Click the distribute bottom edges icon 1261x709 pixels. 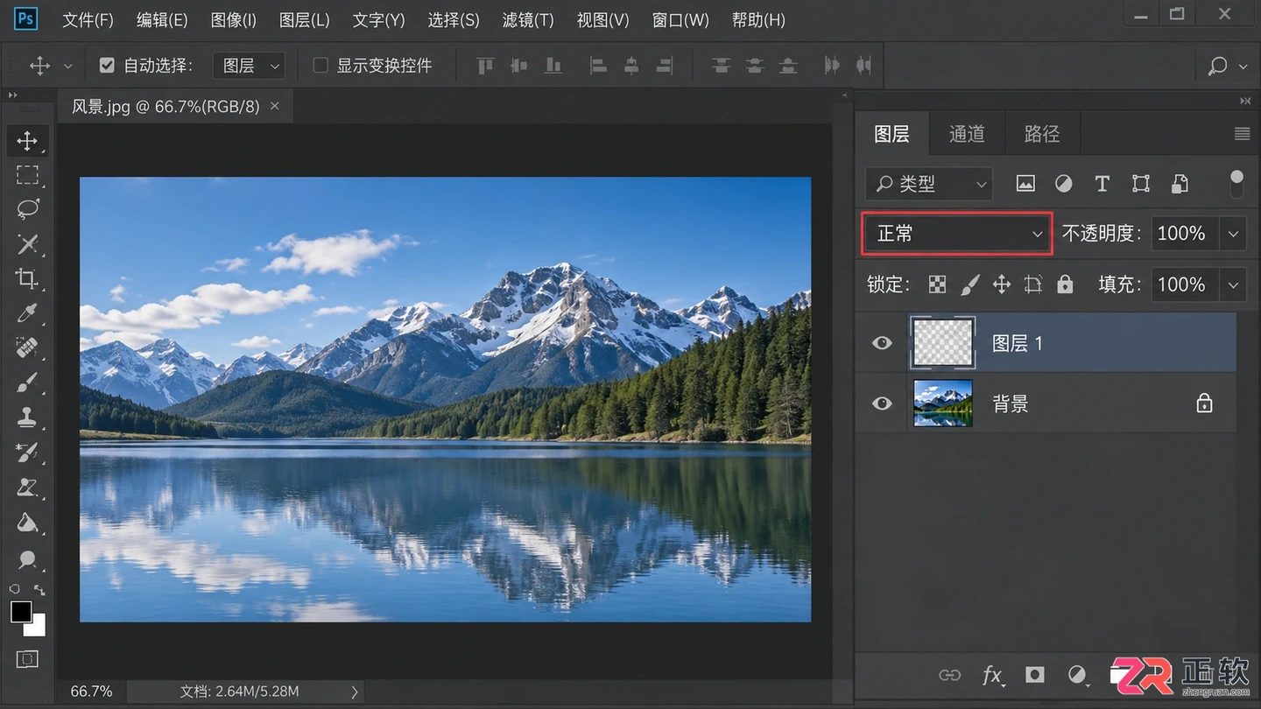click(788, 66)
